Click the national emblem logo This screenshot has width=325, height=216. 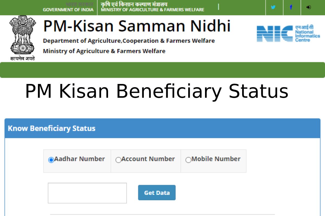point(22,38)
